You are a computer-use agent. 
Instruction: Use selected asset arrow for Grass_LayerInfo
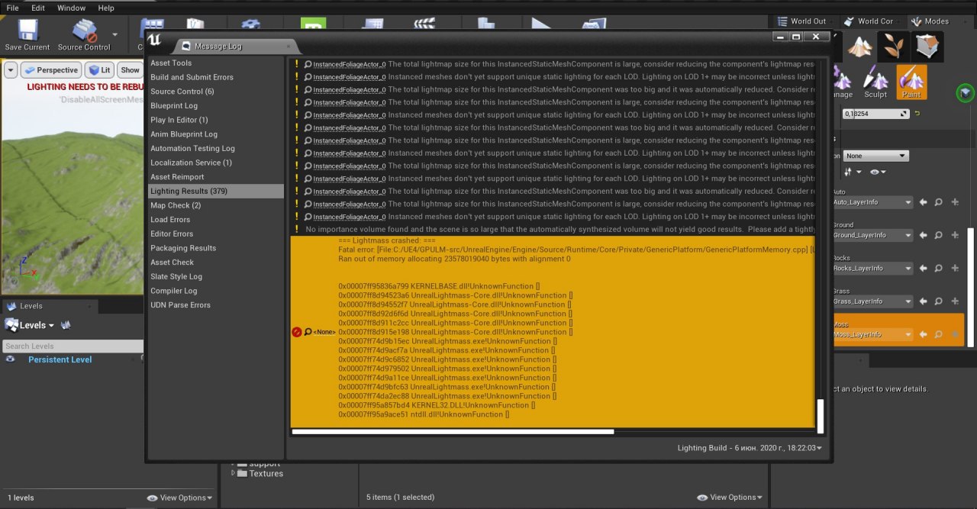923,301
